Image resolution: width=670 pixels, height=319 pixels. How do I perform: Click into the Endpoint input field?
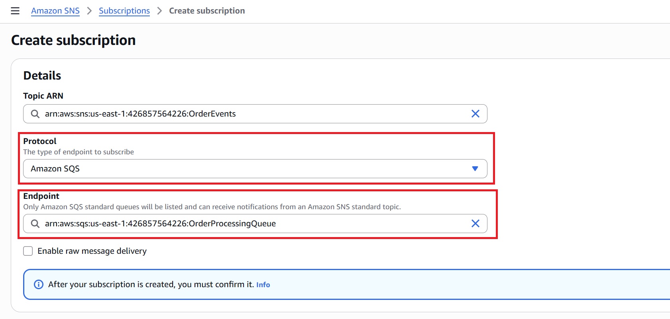pos(255,224)
